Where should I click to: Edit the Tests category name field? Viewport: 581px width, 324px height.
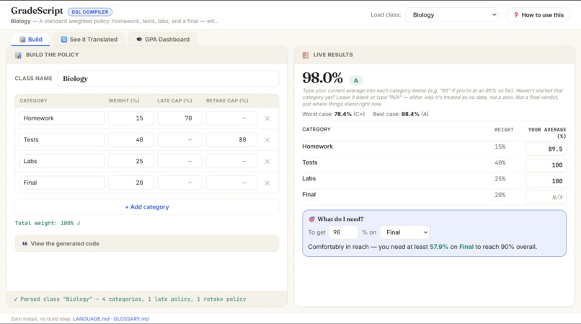(62, 139)
